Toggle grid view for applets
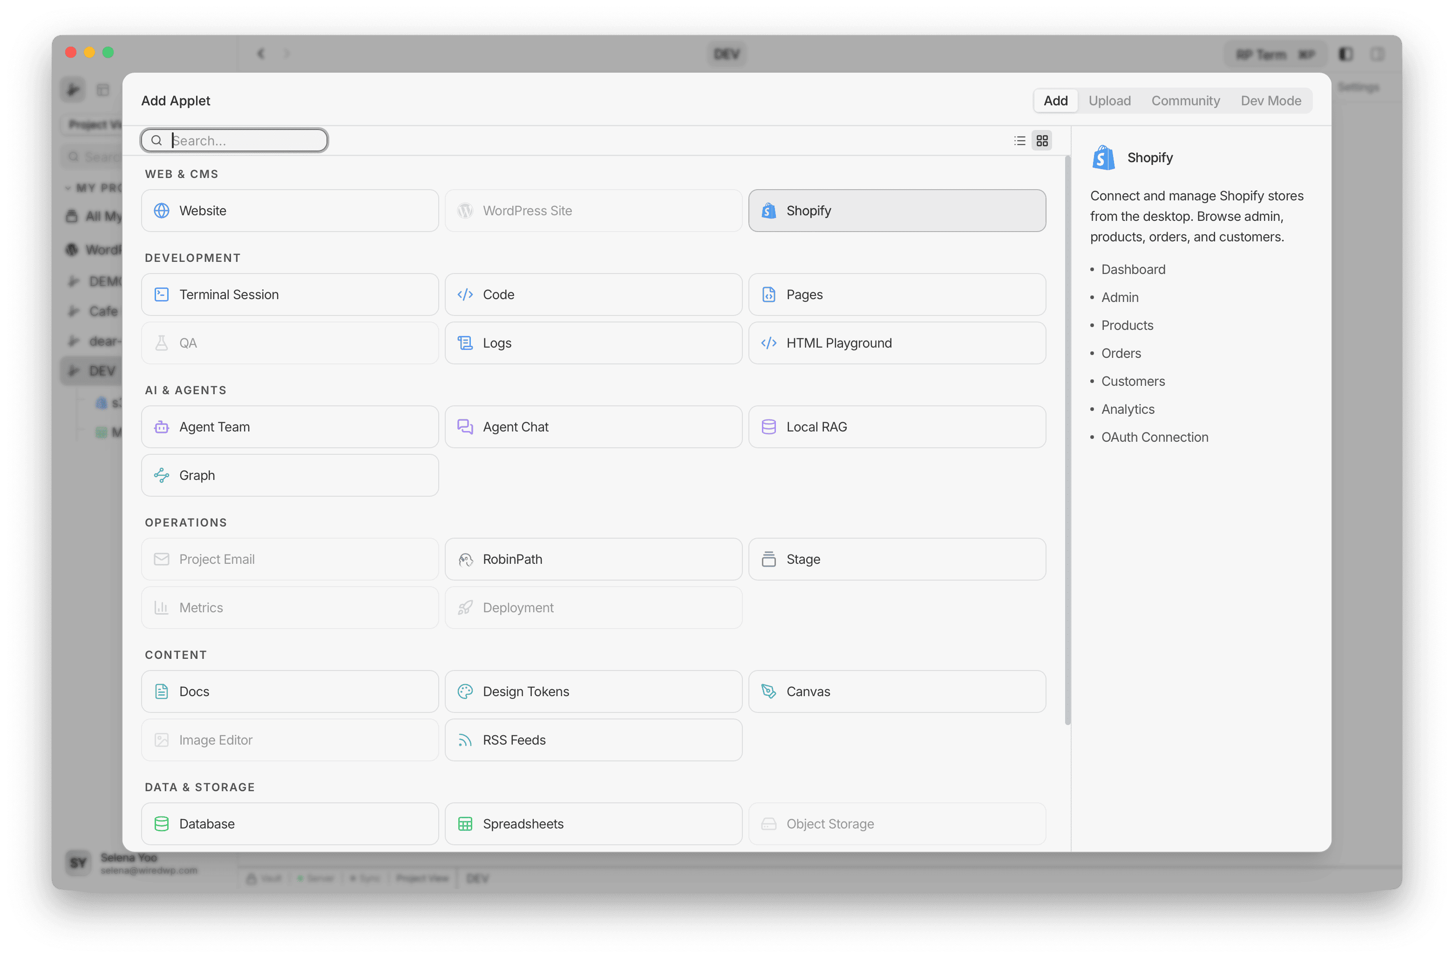 (x=1042, y=140)
